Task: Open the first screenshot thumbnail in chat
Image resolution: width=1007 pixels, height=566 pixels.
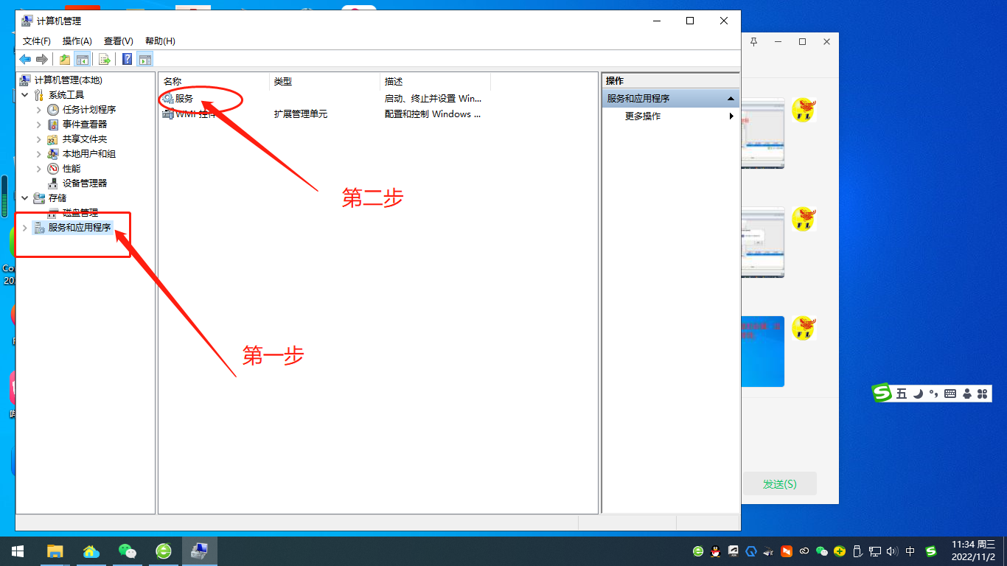Action: [762, 133]
